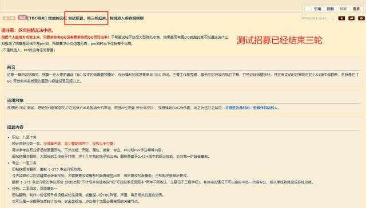
Task: Click blue link 并愿意为此付出一些额外劳动的人
Action: (x=252, y=108)
